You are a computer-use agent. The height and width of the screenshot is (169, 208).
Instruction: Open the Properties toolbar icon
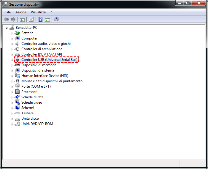point(31,20)
